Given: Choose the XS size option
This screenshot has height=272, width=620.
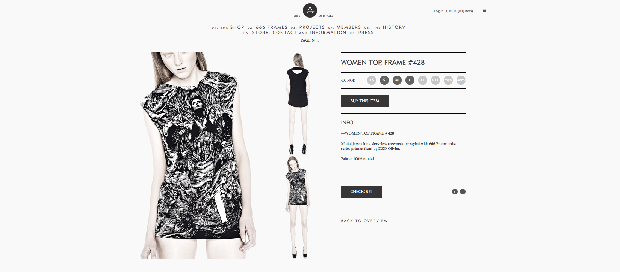Looking at the screenshot, I should (371, 80).
